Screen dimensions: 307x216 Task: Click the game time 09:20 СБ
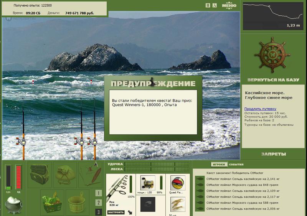[x=33, y=13]
